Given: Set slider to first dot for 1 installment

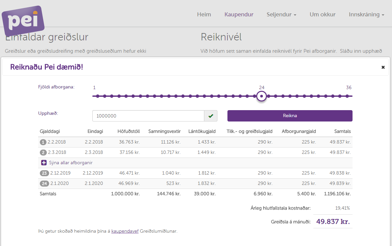Looking at the screenshot, I should 98,96.
